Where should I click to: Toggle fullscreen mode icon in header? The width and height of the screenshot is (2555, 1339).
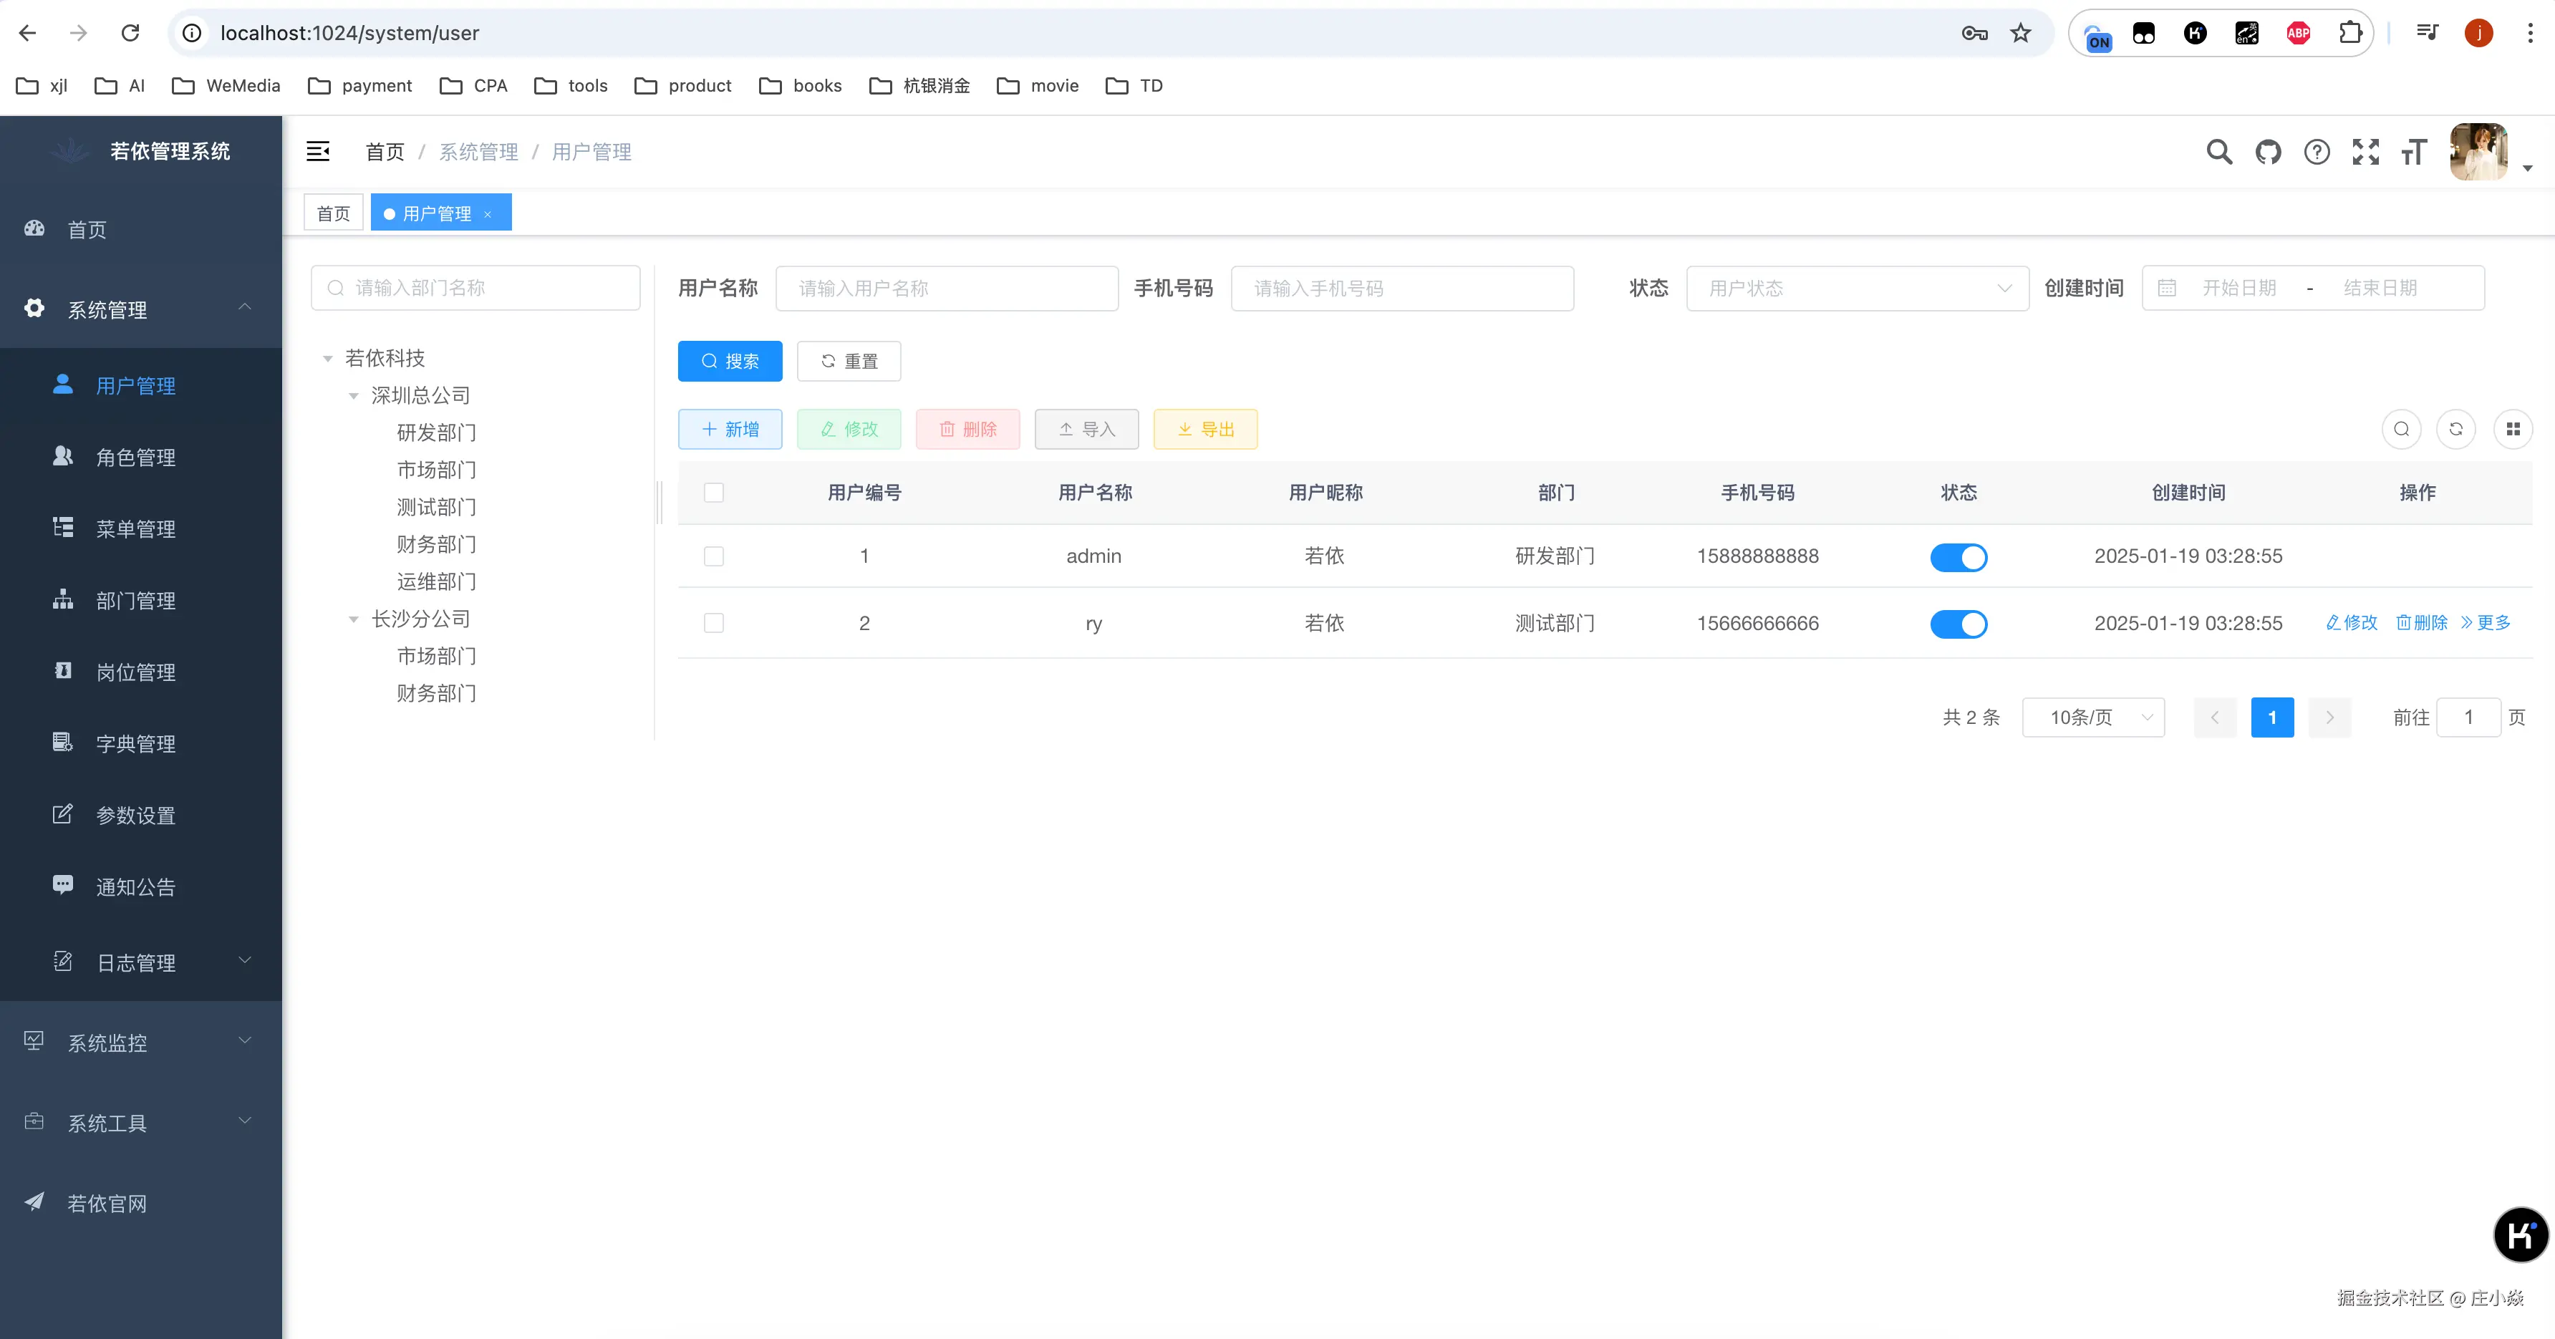click(x=2365, y=152)
